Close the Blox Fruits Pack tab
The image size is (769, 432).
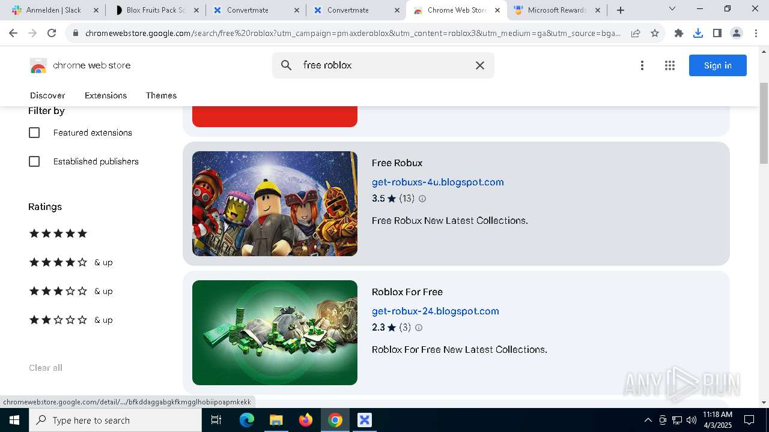point(196,10)
